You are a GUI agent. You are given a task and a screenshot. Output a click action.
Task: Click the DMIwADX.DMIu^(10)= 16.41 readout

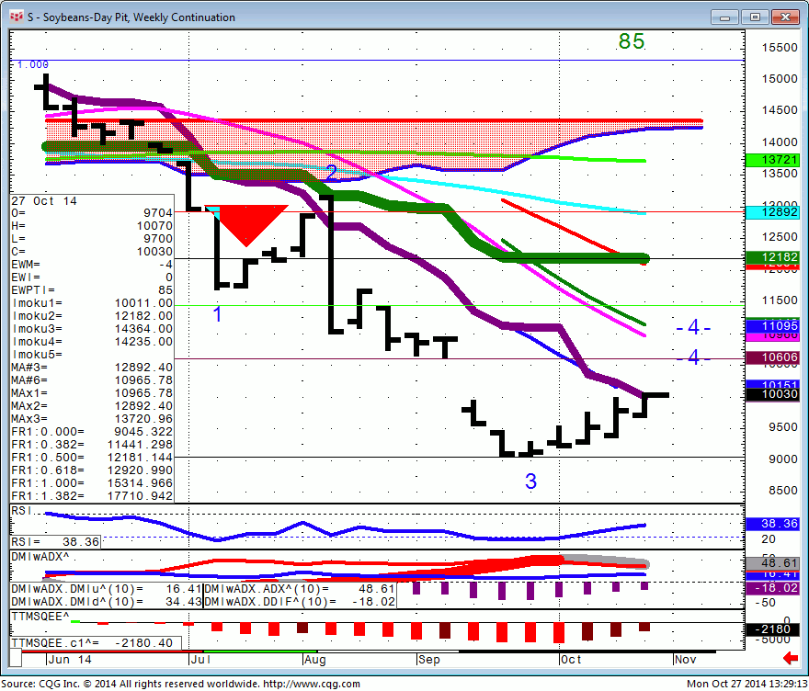coord(107,589)
